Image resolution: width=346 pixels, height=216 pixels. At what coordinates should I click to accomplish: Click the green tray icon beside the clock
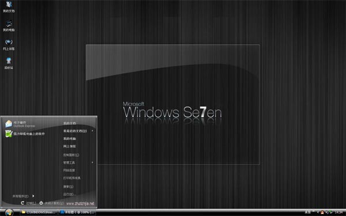330,212
